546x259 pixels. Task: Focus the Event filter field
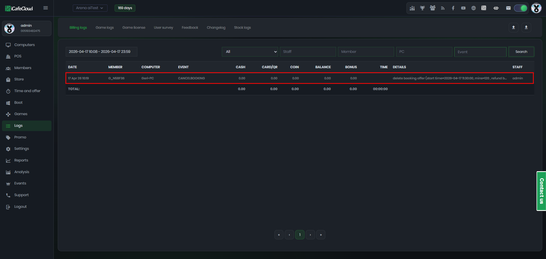[x=480, y=52]
